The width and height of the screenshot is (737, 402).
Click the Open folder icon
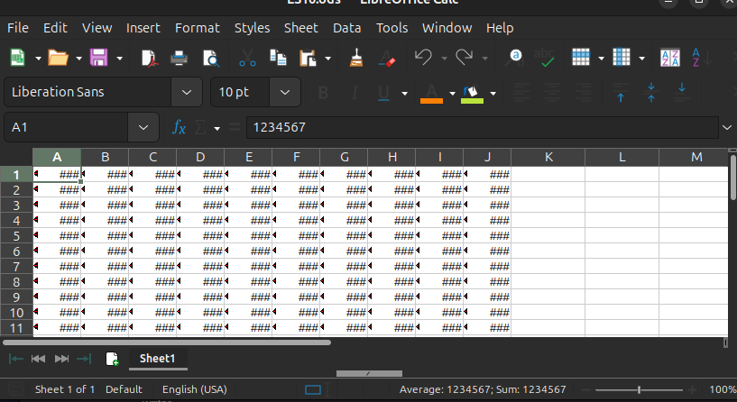point(58,59)
